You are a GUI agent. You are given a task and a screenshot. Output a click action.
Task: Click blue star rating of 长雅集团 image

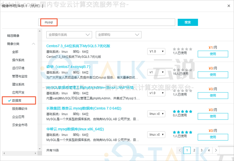tap(183, 112)
